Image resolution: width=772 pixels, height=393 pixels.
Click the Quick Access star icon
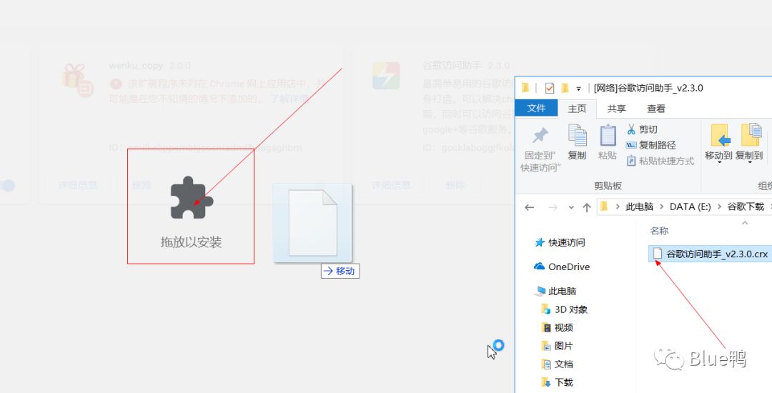540,242
